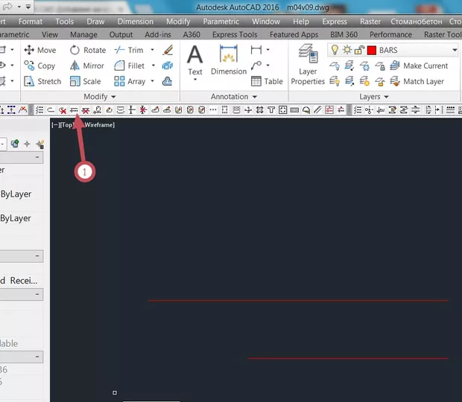Select the Stretch tool
This screenshot has height=402, width=462.
[42, 81]
